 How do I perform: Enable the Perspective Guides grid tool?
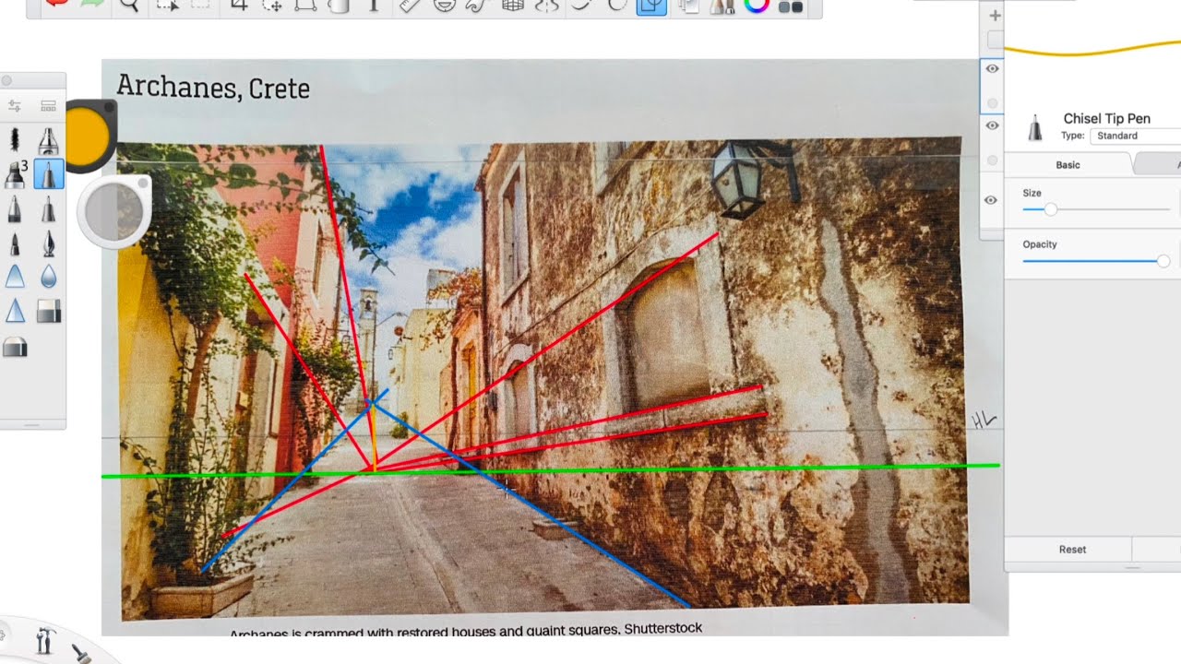click(x=513, y=5)
